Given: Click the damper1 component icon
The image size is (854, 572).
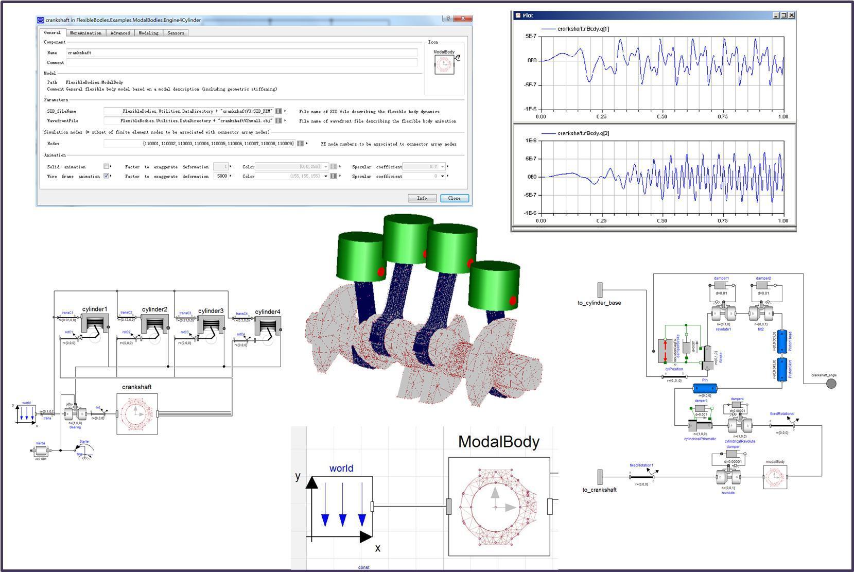Looking at the screenshot, I should pos(721,286).
